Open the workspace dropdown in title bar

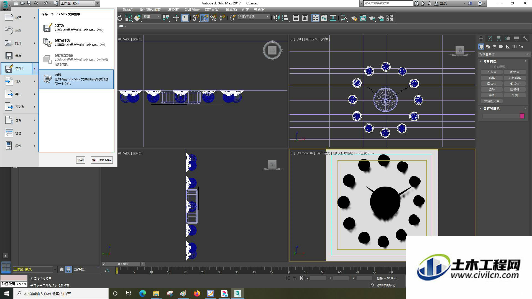click(x=78, y=3)
